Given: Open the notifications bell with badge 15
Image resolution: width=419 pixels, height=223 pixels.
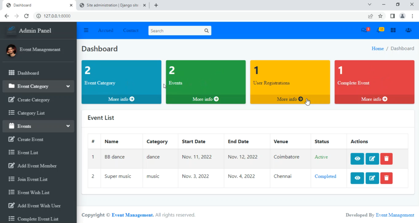Looking at the screenshot, I should [x=379, y=30].
